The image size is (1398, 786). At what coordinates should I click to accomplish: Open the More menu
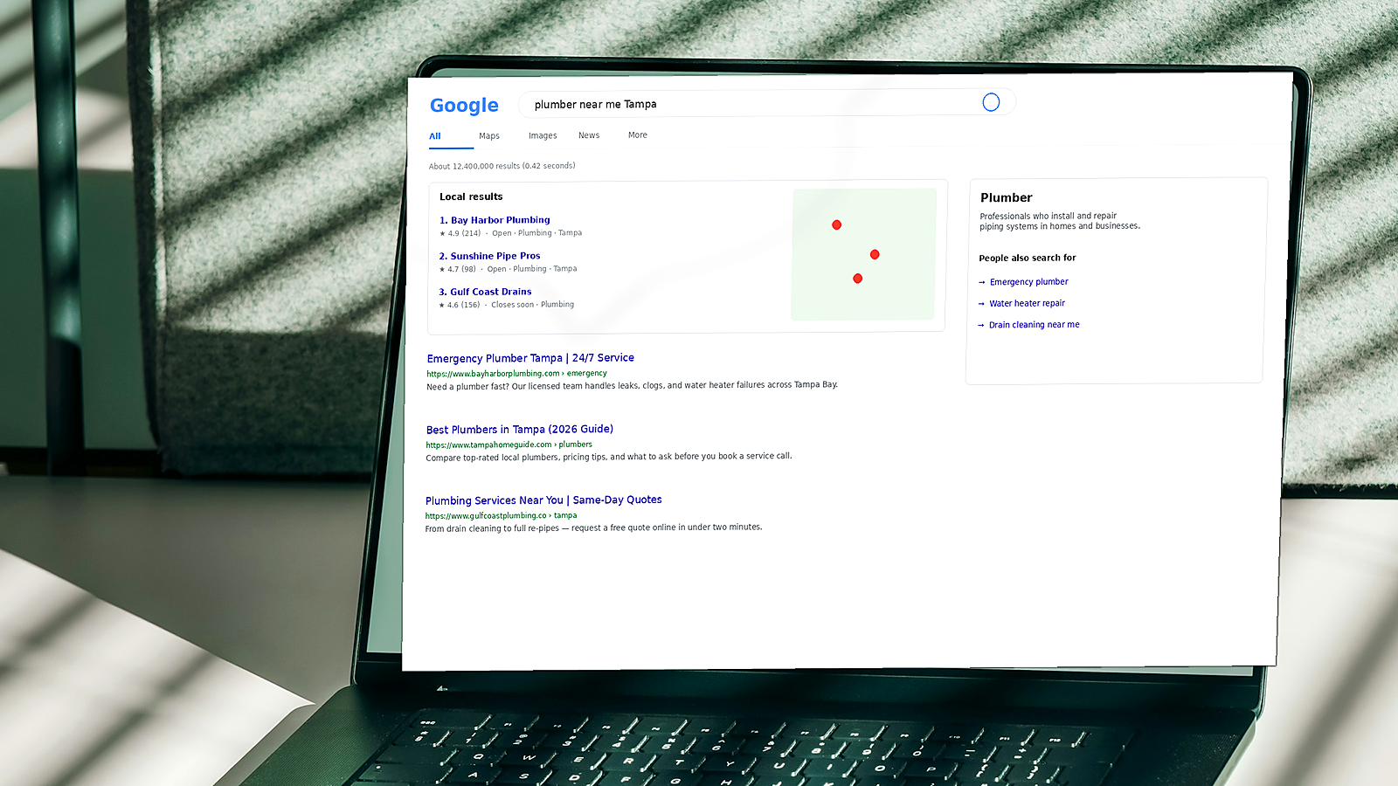coord(638,135)
